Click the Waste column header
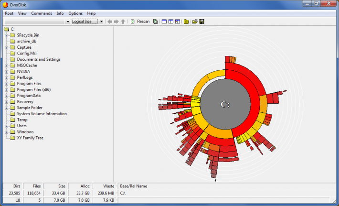Image resolution: width=339 pixels, height=206 pixels. click(x=105, y=186)
